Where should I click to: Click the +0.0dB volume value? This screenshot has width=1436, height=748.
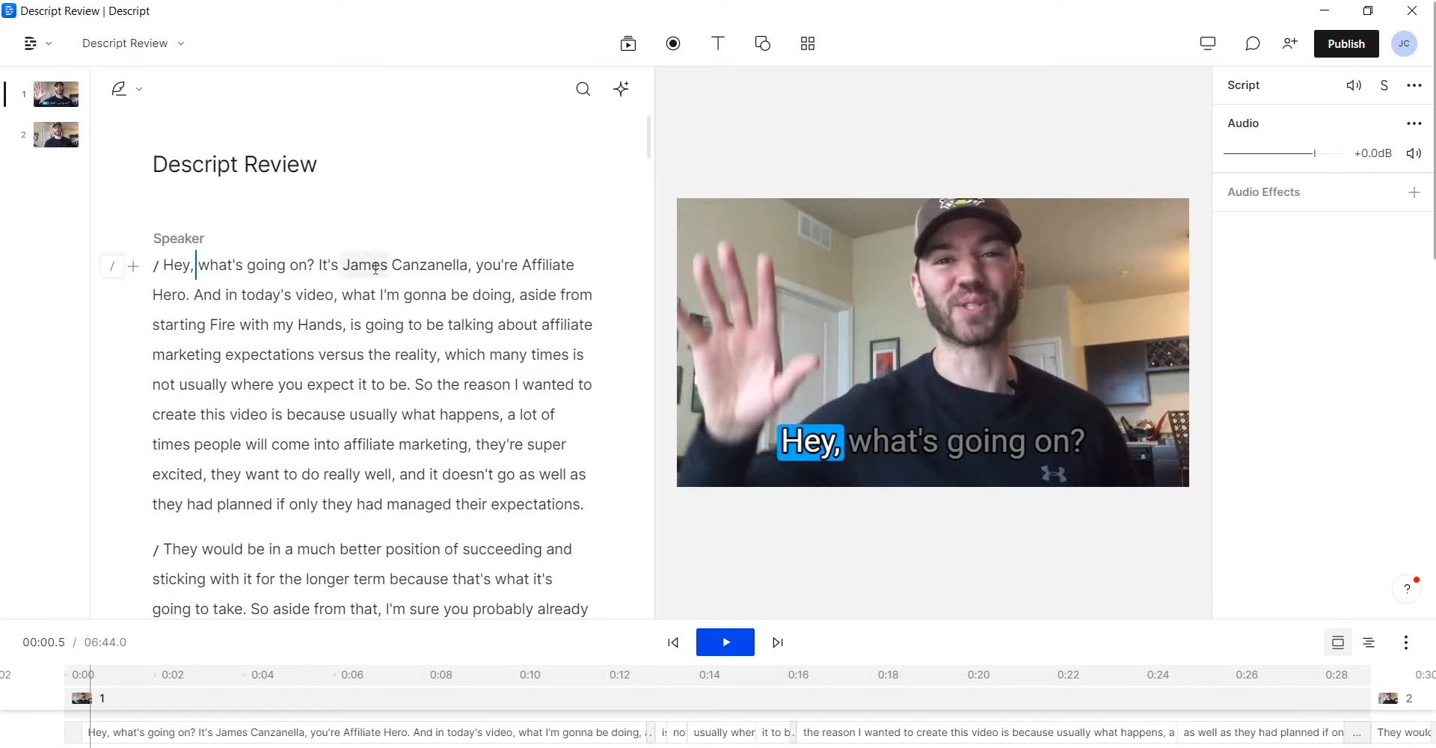(1373, 153)
